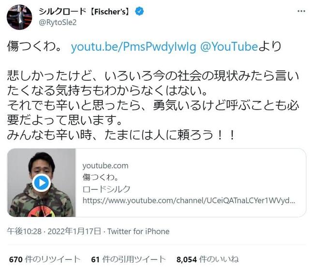View the 670 件のリツイート list
Screen dimensions: 312x269
tap(45, 259)
